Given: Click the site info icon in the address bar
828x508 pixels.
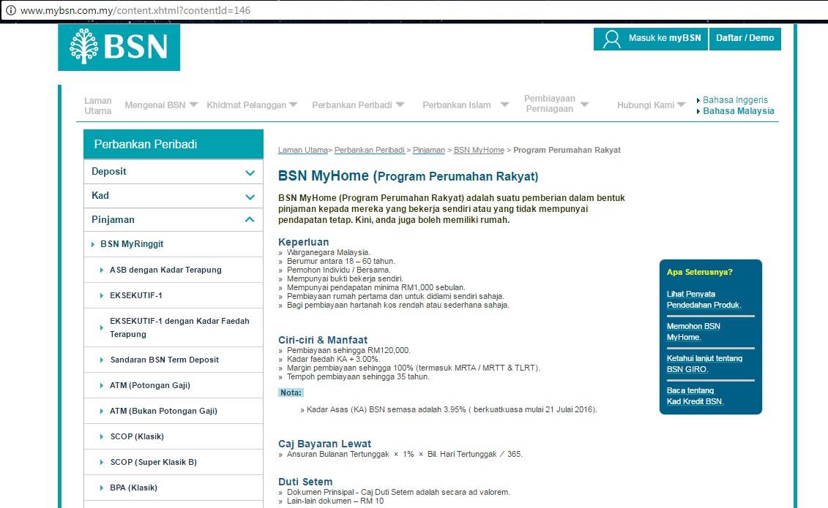Looking at the screenshot, I should click(x=10, y=10).
